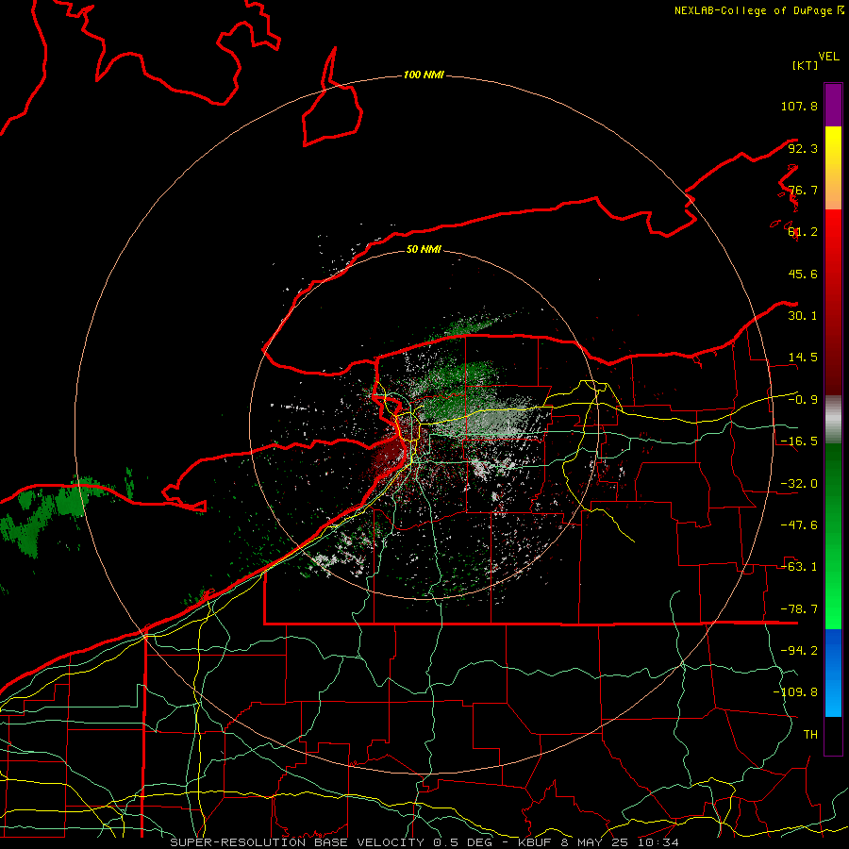Click the -109.8 velocity scale value
The image size is (849, 849).
tap(796, 692)
